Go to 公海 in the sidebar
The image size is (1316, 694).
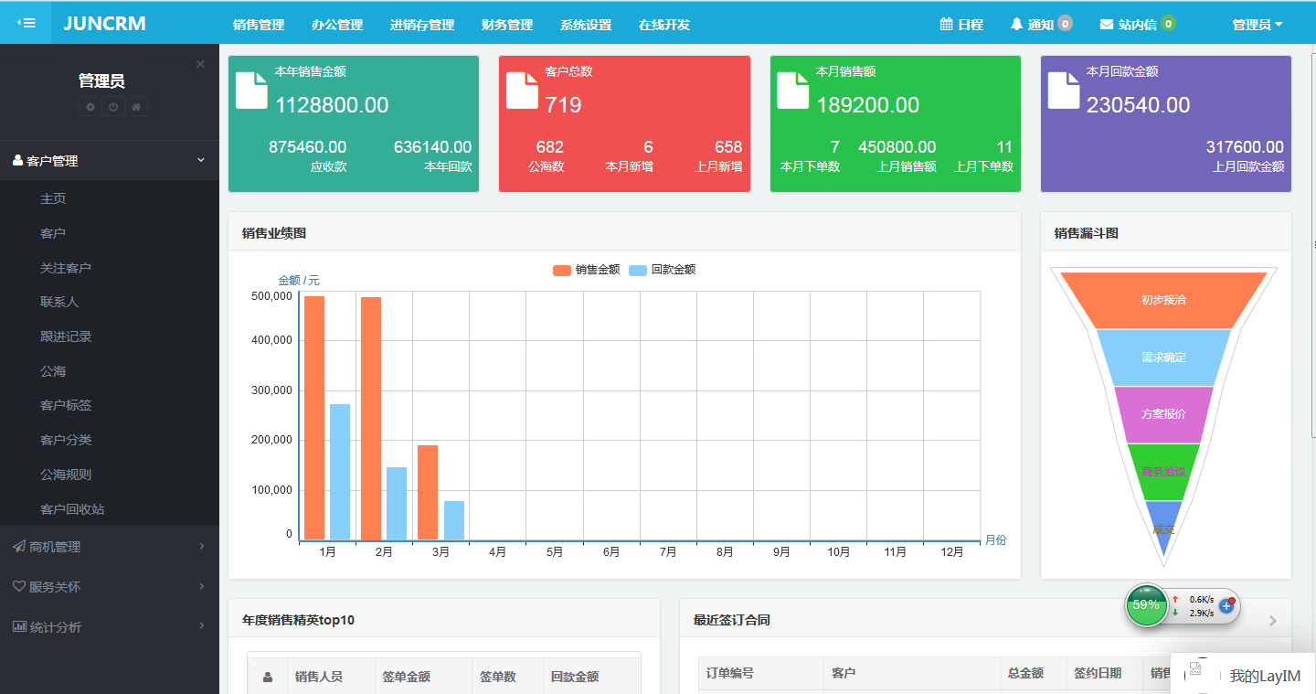point(53,371)
